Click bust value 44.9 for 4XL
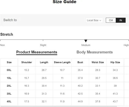 pyautogui.click(x=80, y=101)
